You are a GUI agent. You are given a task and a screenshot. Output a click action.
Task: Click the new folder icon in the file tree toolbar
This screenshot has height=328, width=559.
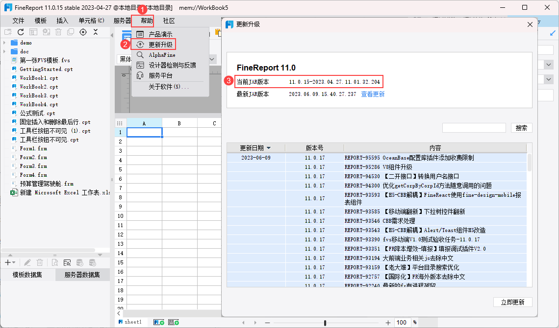(x=8, y=32)
